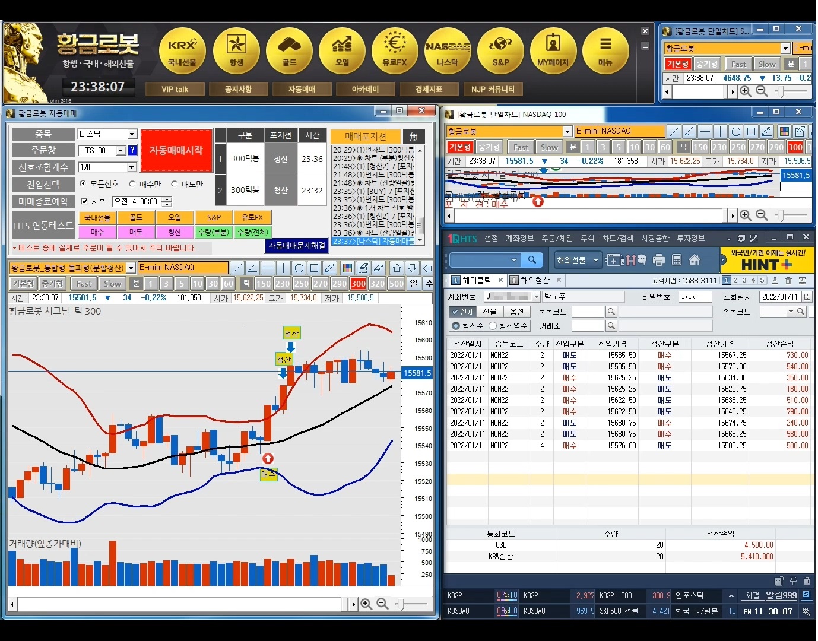Image resolution: width=818 pixels, height=641 pixels.
Task: Select angle line tool in main chart
Action: tap(252, 268)
